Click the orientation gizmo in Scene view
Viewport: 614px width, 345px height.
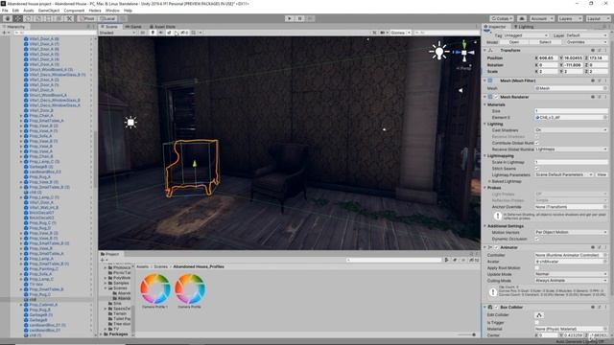pos(464,53)
